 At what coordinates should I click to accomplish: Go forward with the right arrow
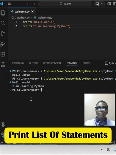click(x=34, y=4)
